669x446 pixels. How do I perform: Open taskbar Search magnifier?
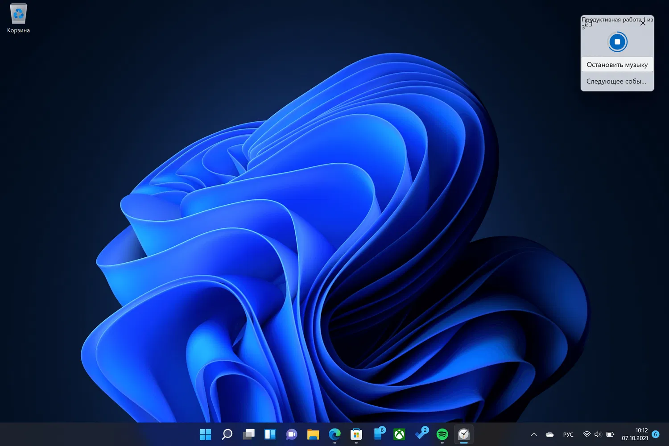click(227, 434)
